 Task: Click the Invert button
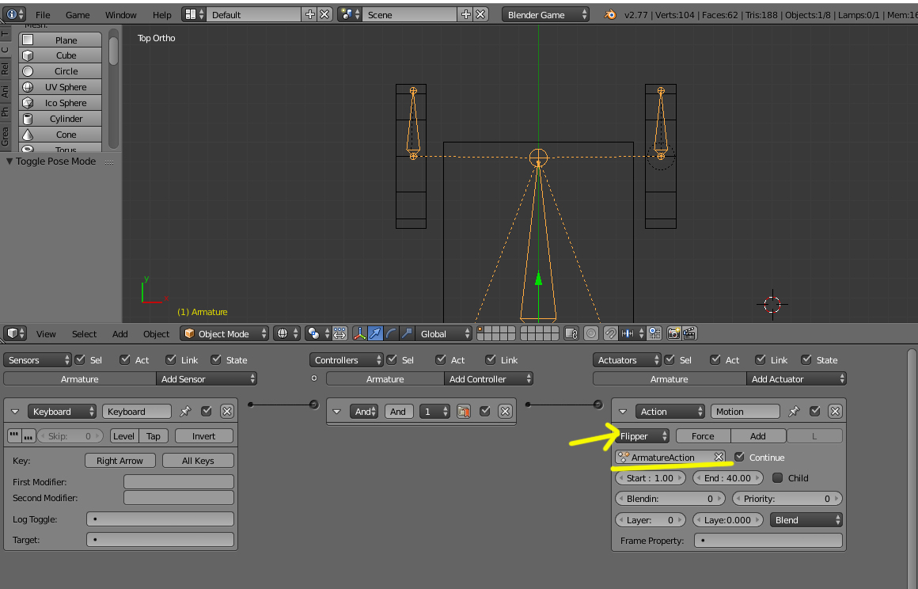coord(203,436)
